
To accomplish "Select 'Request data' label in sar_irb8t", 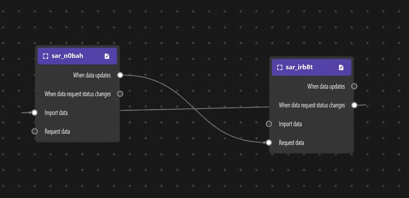I will [x=291, y=143].
